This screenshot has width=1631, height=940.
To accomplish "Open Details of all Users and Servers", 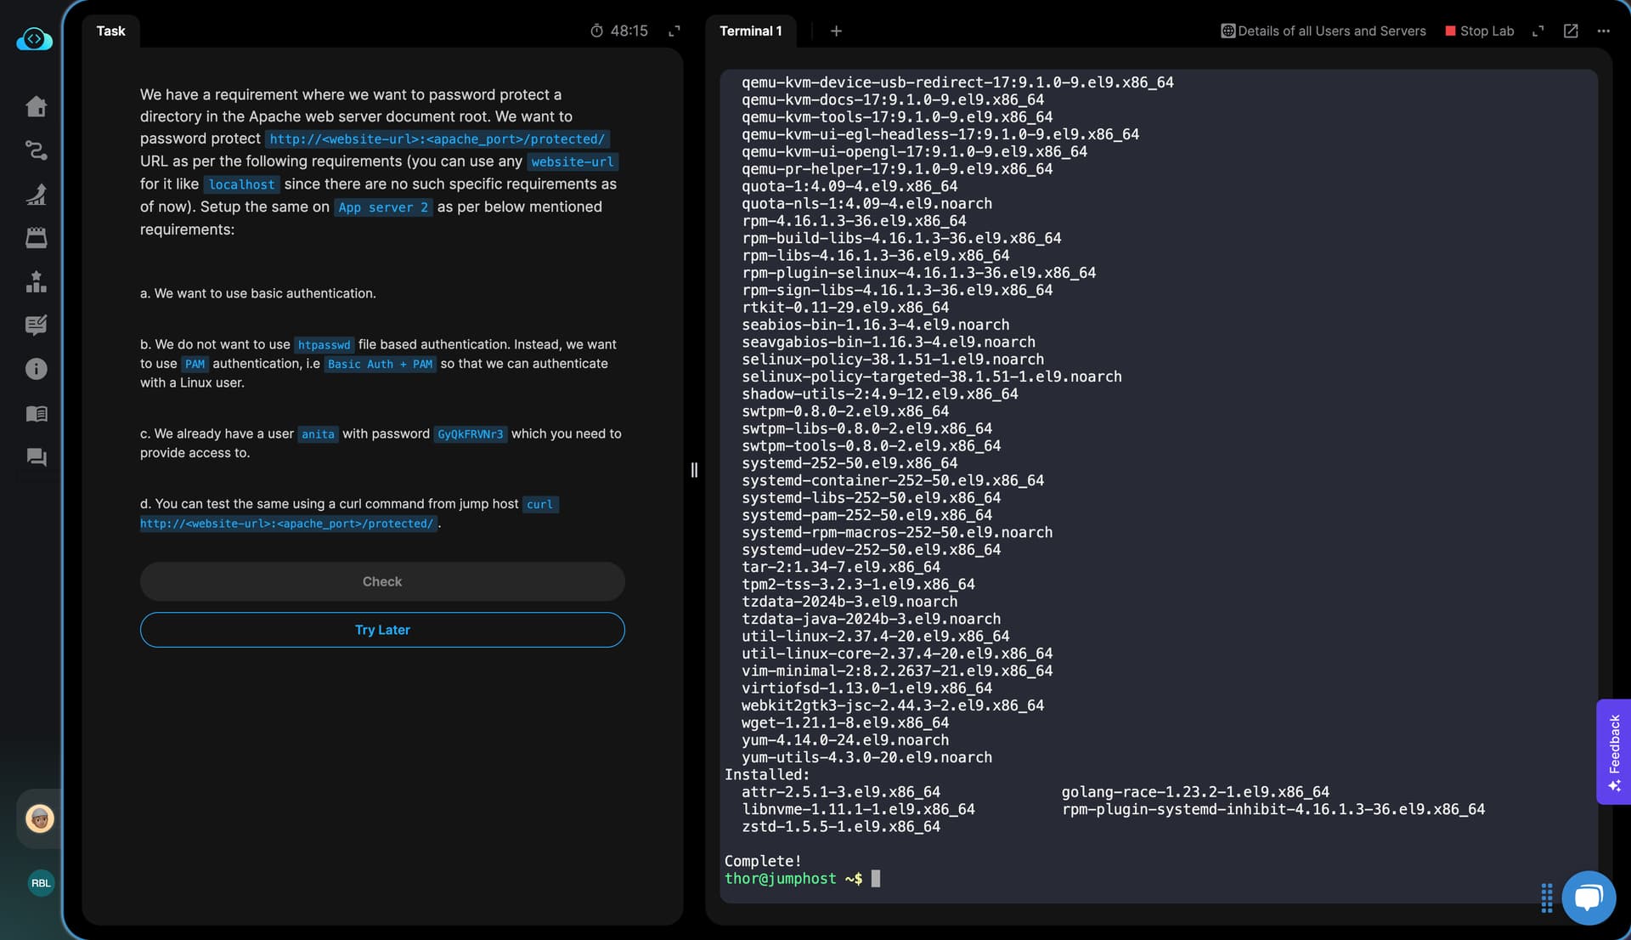I will point(1323,31).
